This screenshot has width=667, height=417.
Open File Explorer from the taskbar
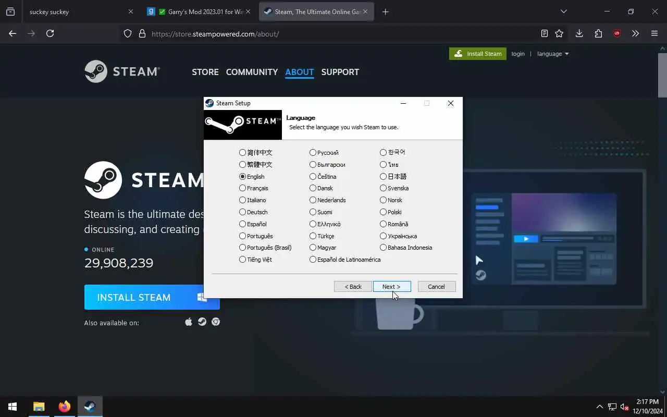(39, 407)
